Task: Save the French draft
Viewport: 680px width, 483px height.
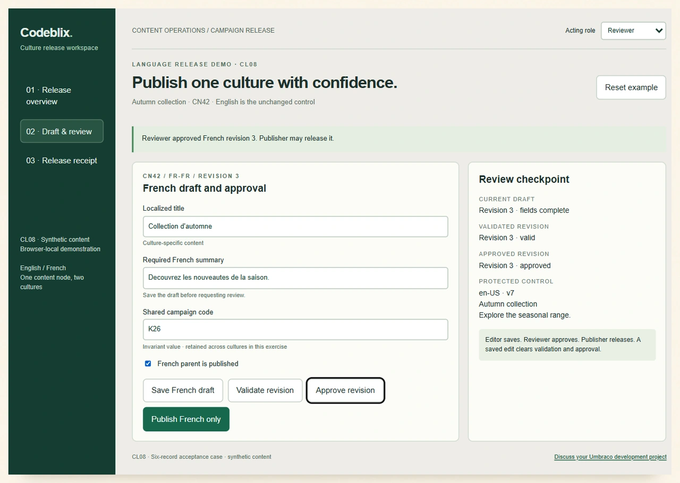Action: (183, 390)
